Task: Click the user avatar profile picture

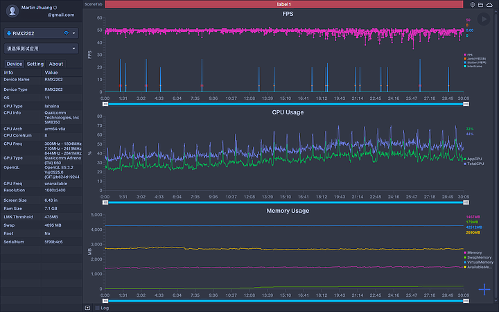Action: coord(12,11)
